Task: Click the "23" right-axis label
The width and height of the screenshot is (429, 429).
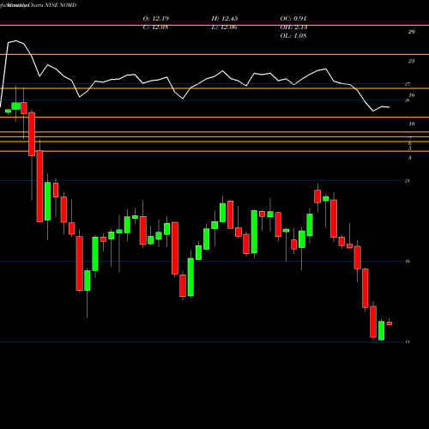Action: tap(411, 61)
